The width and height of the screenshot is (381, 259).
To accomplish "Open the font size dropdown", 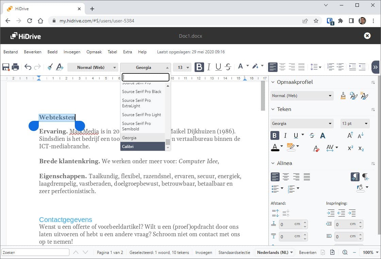I will 182,67.
